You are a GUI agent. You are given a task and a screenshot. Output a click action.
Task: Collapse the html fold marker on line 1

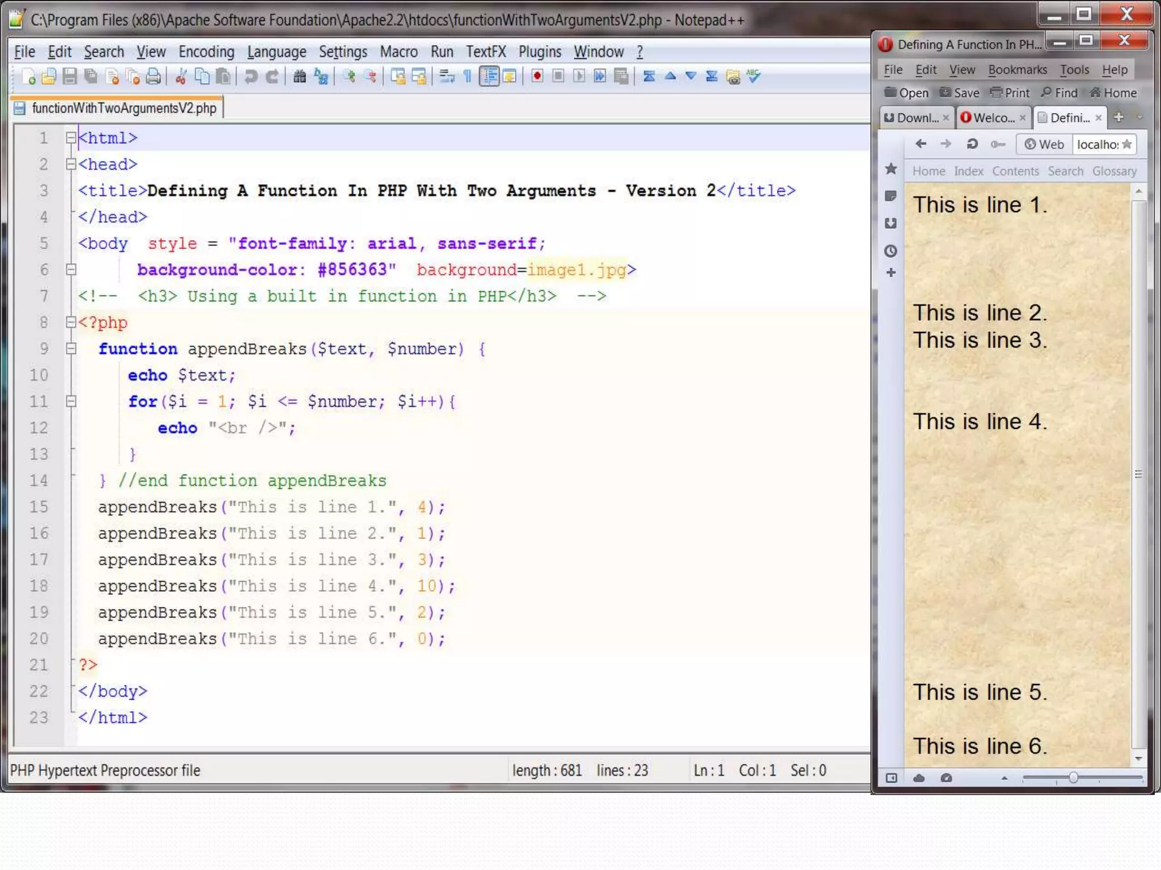[71, 138]
